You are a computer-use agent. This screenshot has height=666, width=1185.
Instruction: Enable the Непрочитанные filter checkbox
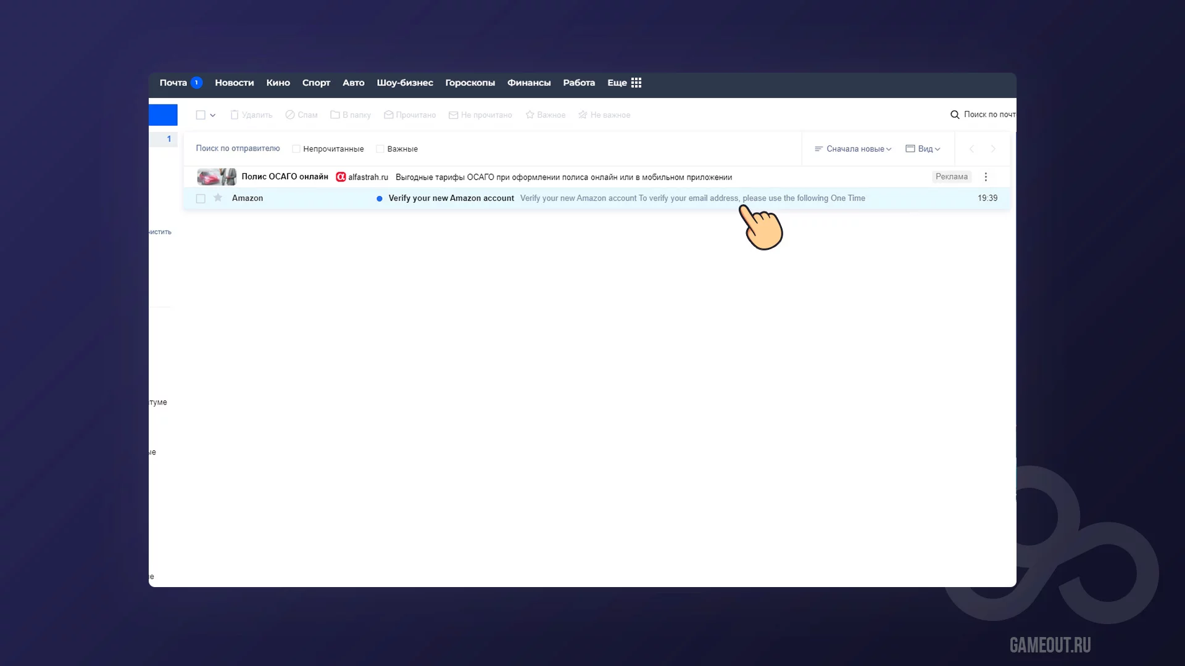point(296,149)
